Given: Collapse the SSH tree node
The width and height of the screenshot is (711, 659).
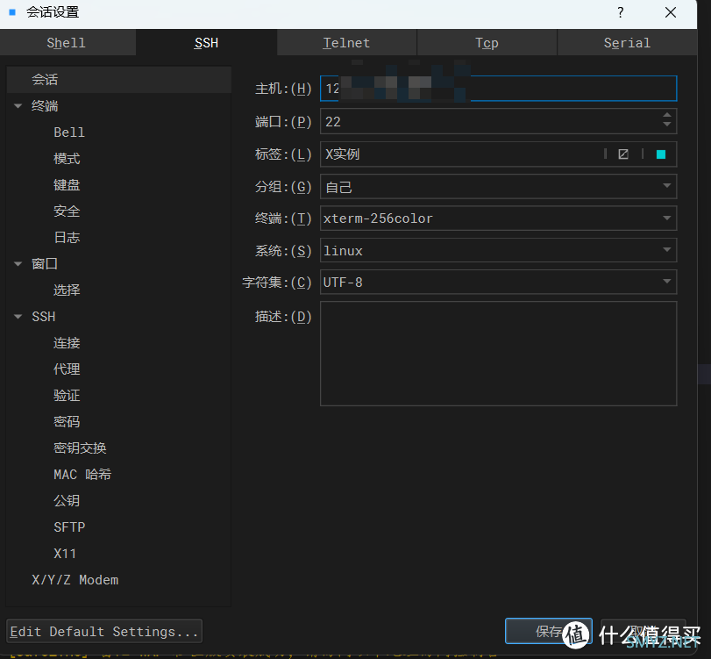Looking at the screenshot, I should pyautogui.click(x=18, y=317).
